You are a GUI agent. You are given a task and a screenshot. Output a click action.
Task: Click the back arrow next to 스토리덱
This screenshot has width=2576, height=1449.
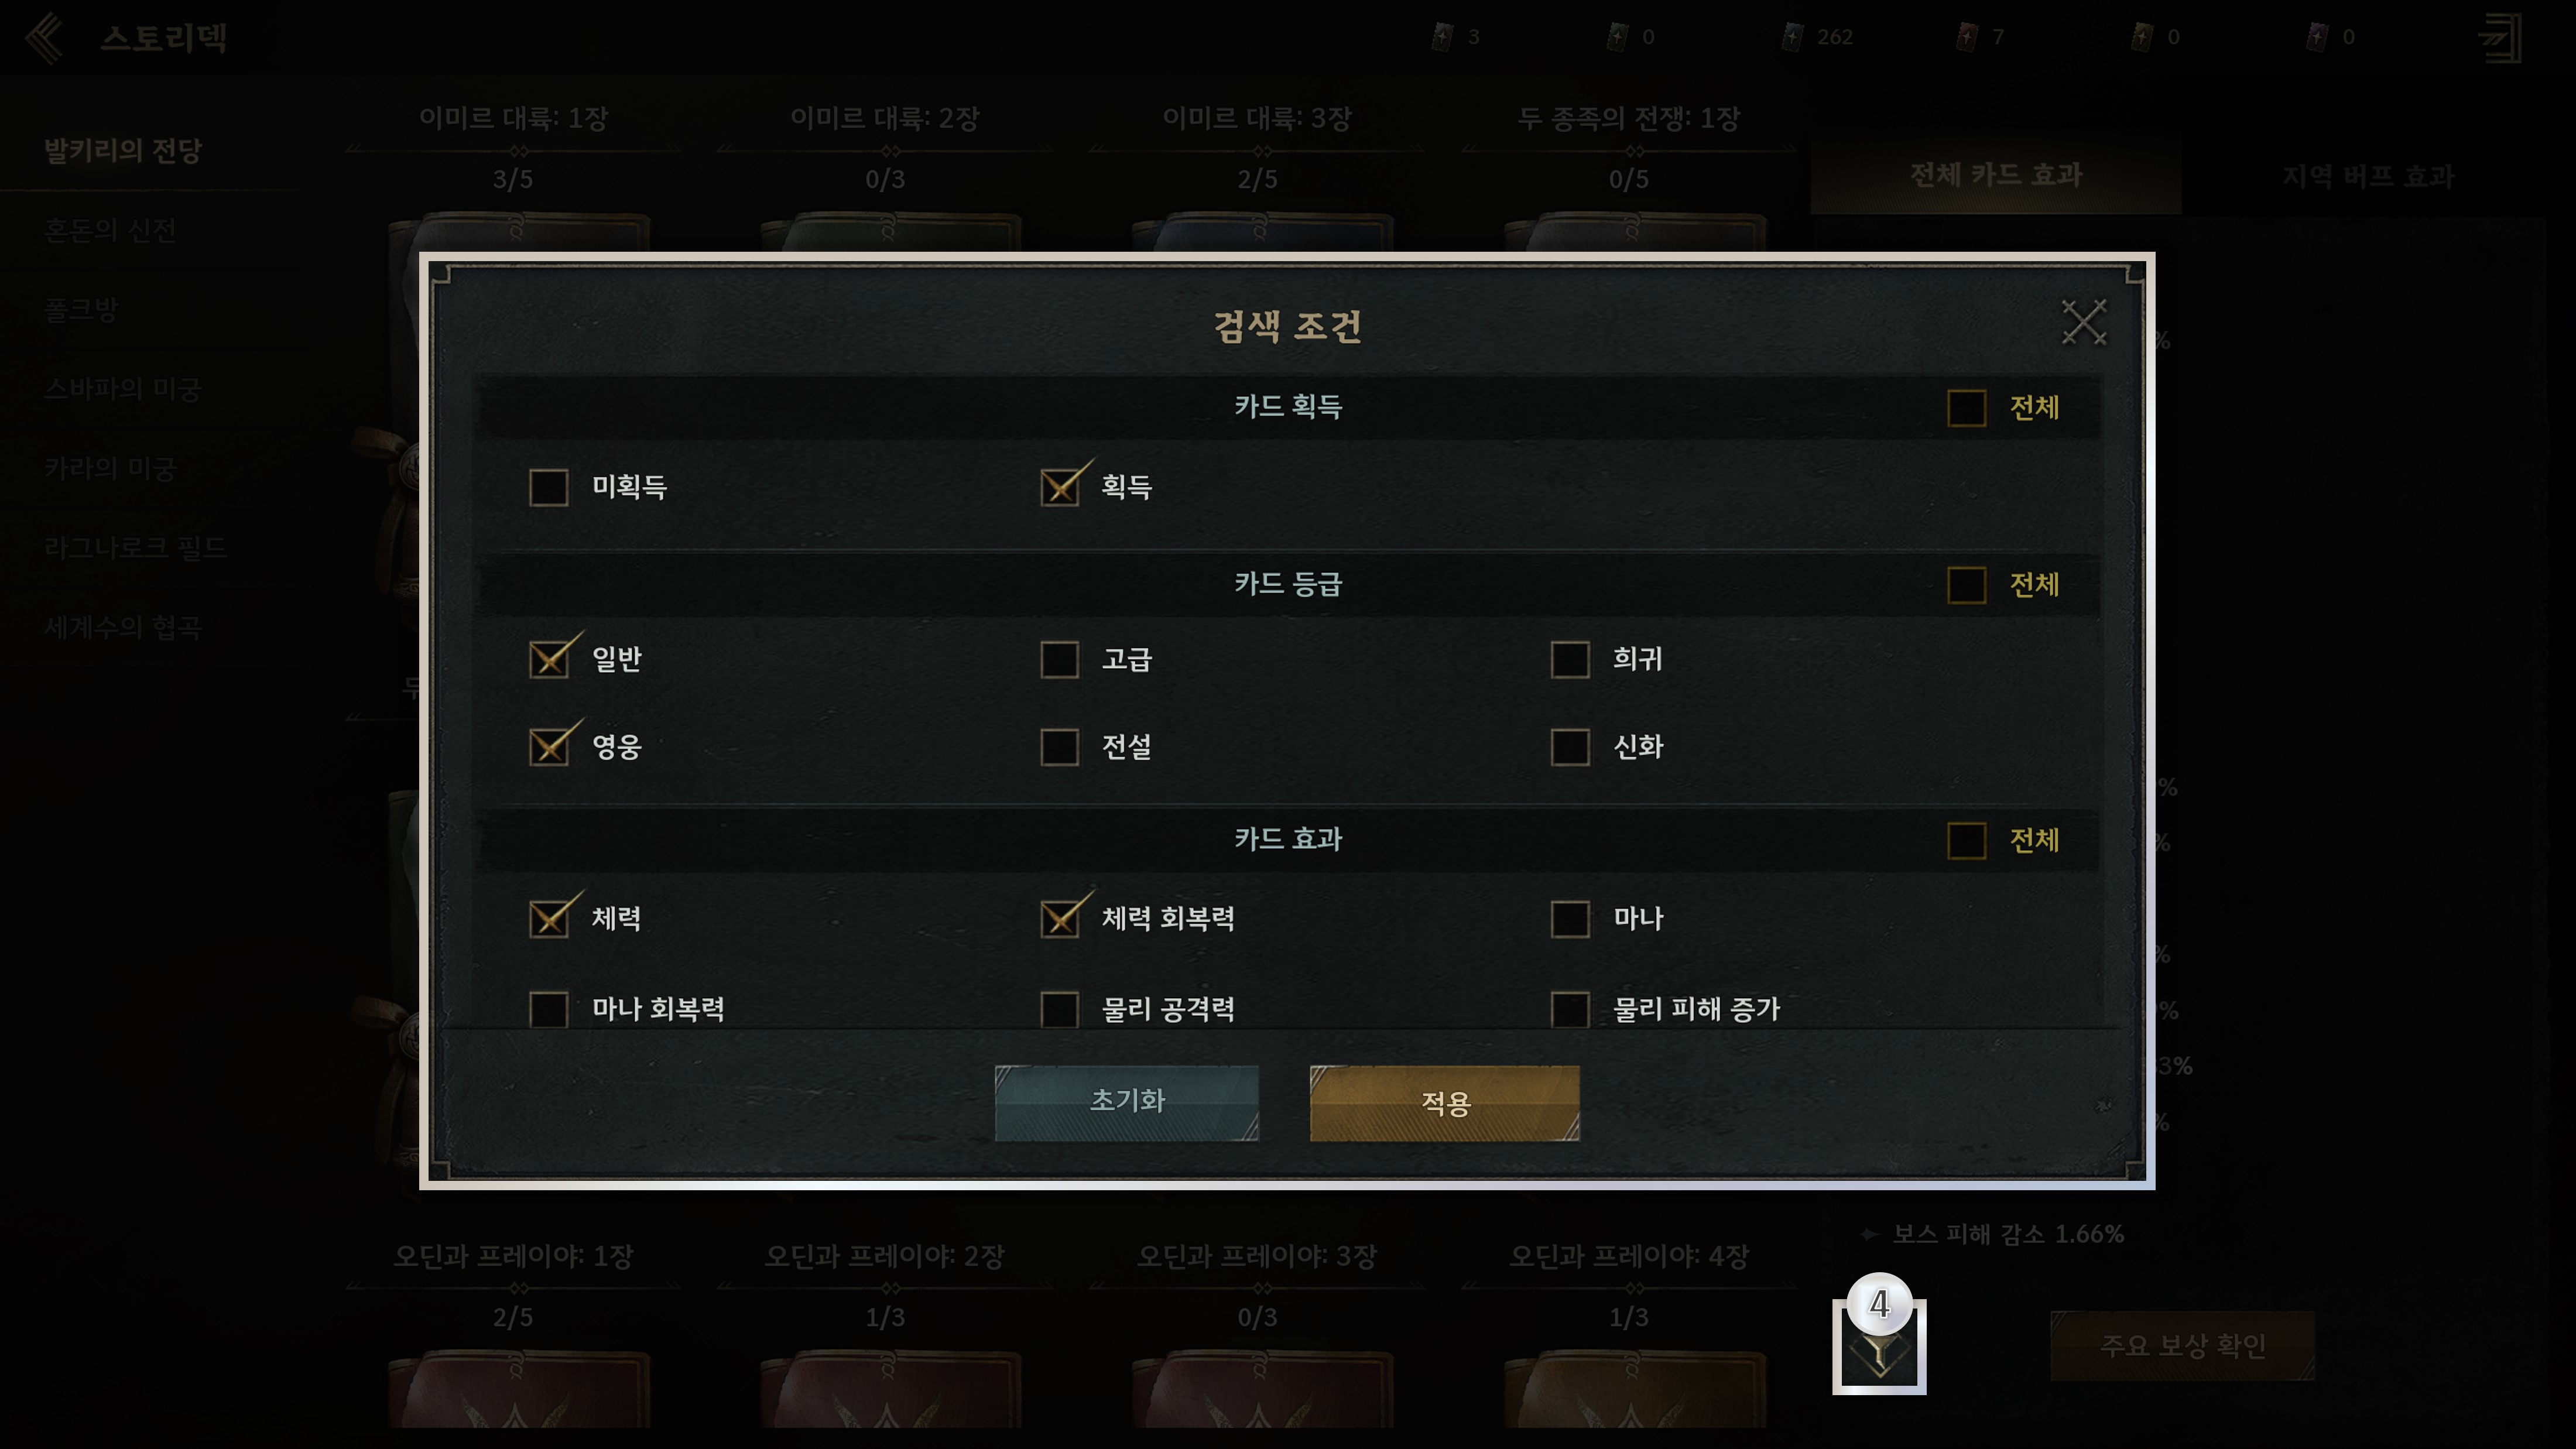pyautogui.click(x=44, y=38)
